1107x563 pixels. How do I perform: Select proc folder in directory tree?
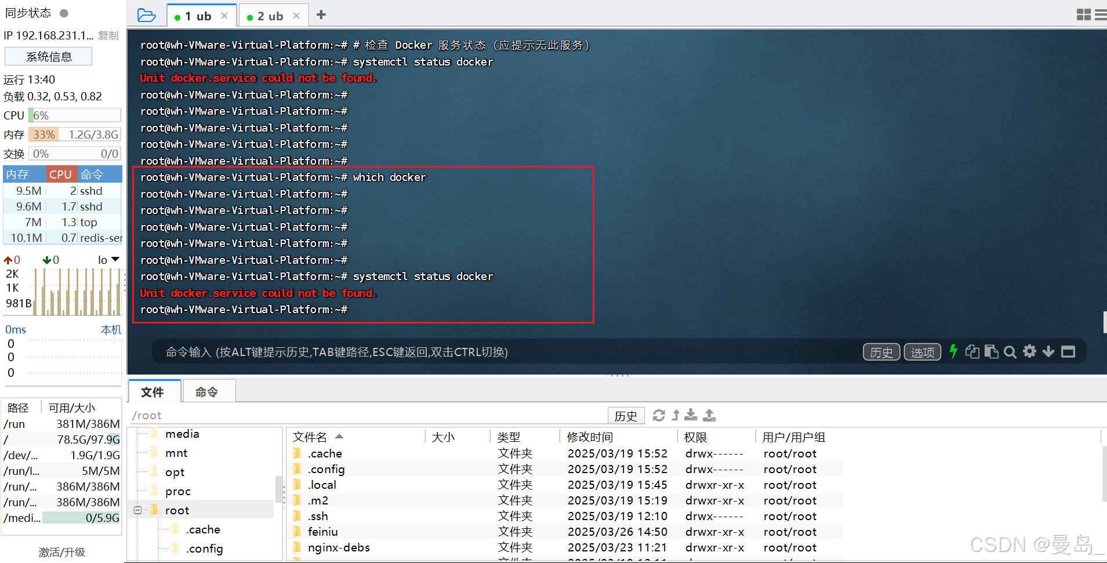pyautogui.click(x=177, y=491)
